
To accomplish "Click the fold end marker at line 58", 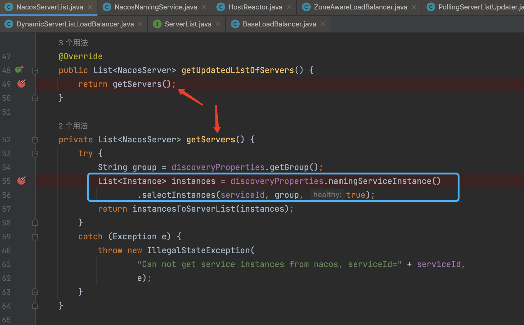I will click(35, 223).
